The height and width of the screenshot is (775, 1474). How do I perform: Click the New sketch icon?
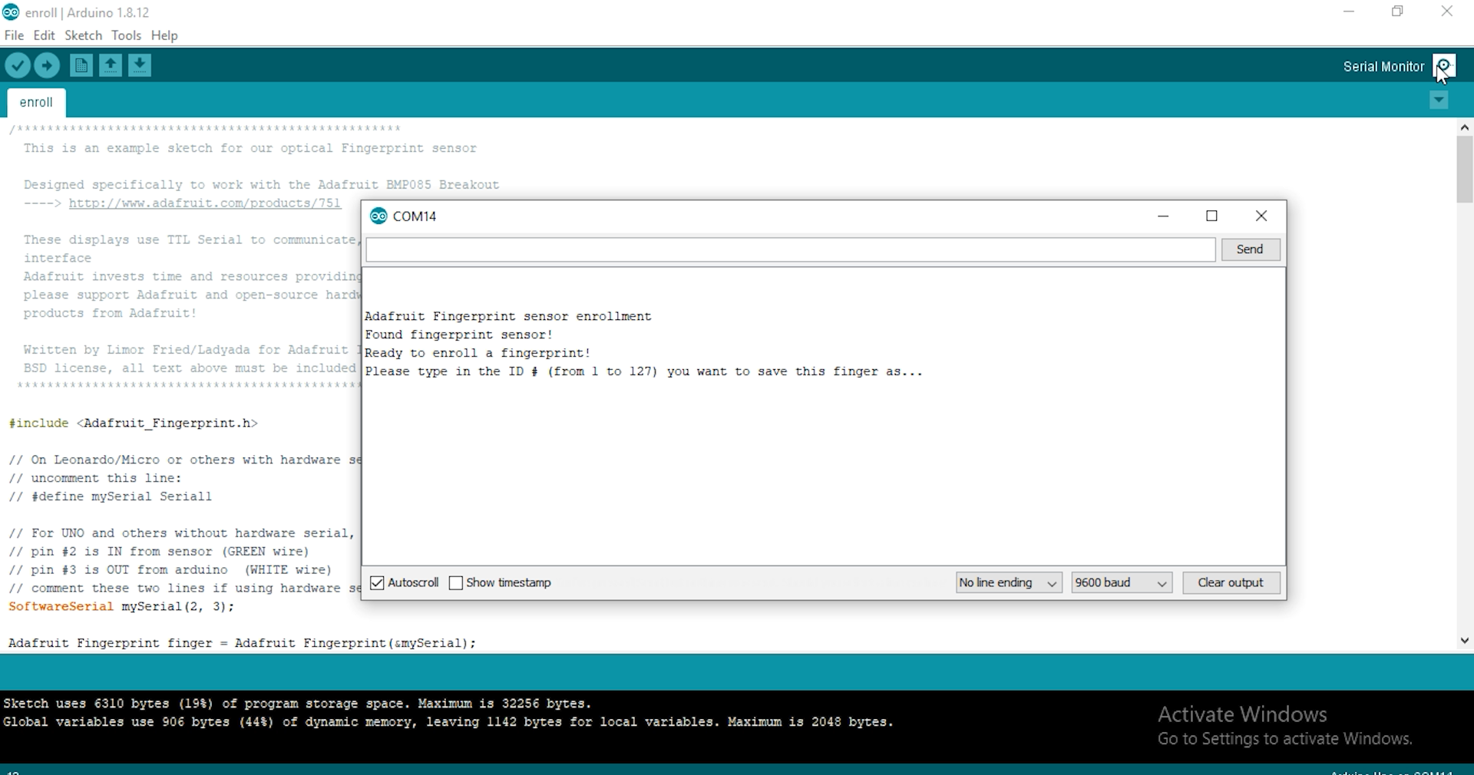81,66
